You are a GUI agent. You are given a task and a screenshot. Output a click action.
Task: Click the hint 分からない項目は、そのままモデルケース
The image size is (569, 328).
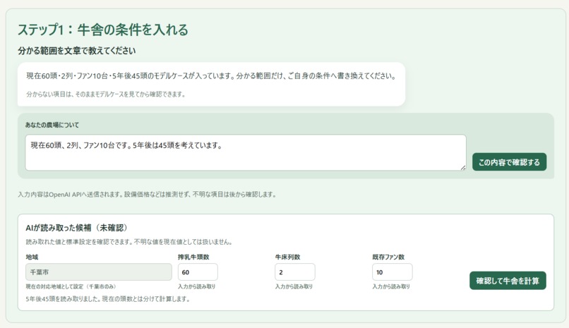click(106, 95)
